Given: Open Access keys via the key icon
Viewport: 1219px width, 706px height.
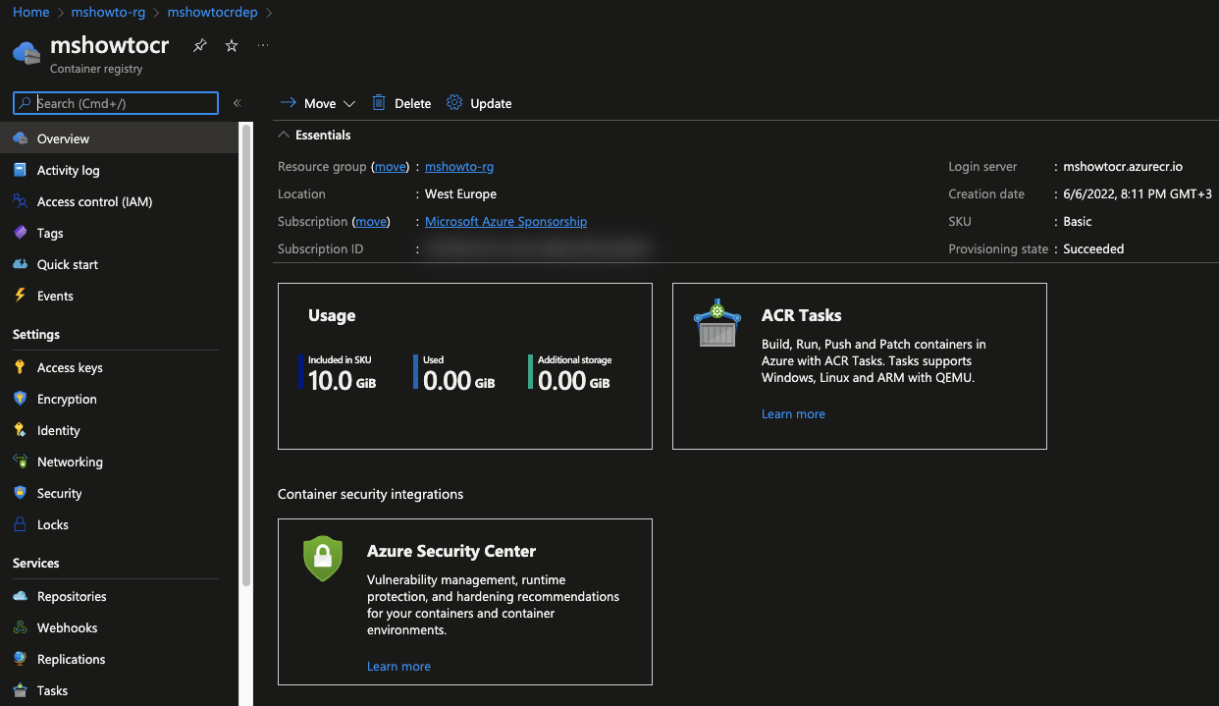Looking at the screenshot, I should point(20,367).
